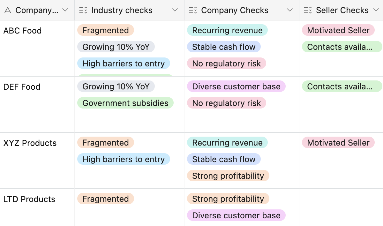Click the empty Seller Checks cell for LTD Products
Viewport: 383px width, 226px height.
click(x=341, y=207)
